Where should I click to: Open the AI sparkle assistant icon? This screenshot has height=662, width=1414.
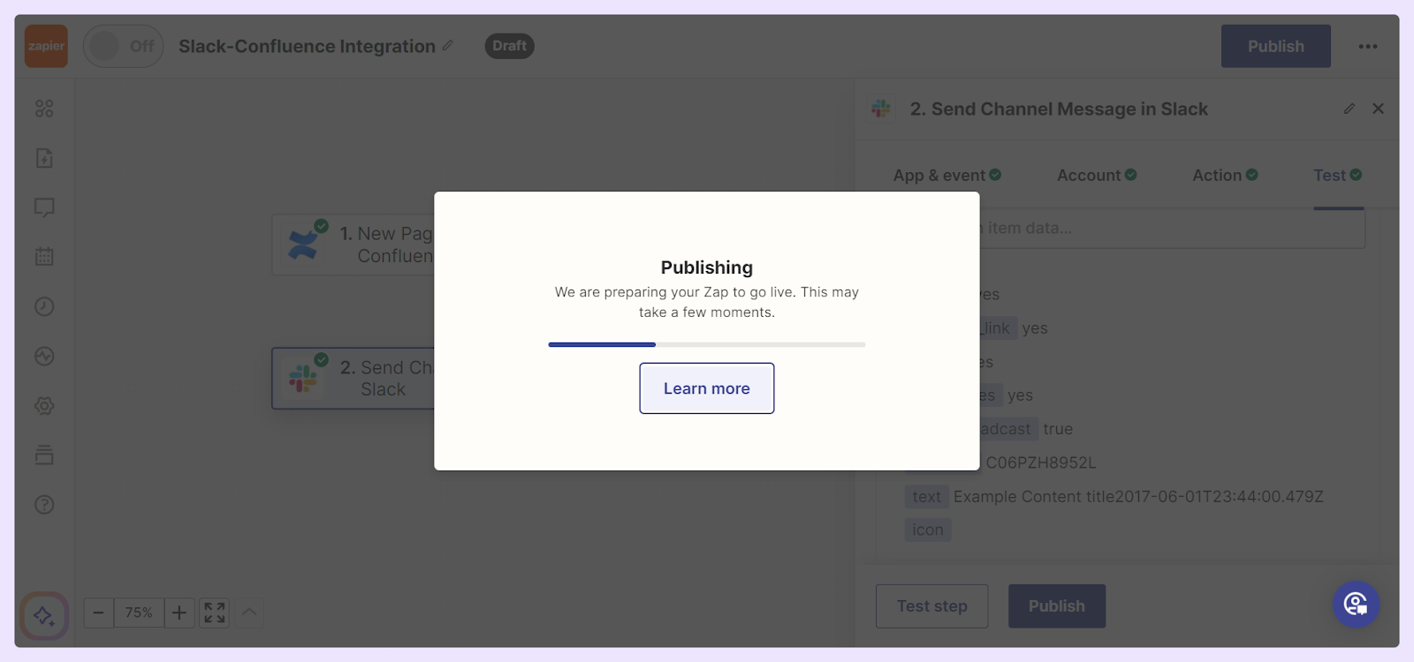click(x=44, y=615)
